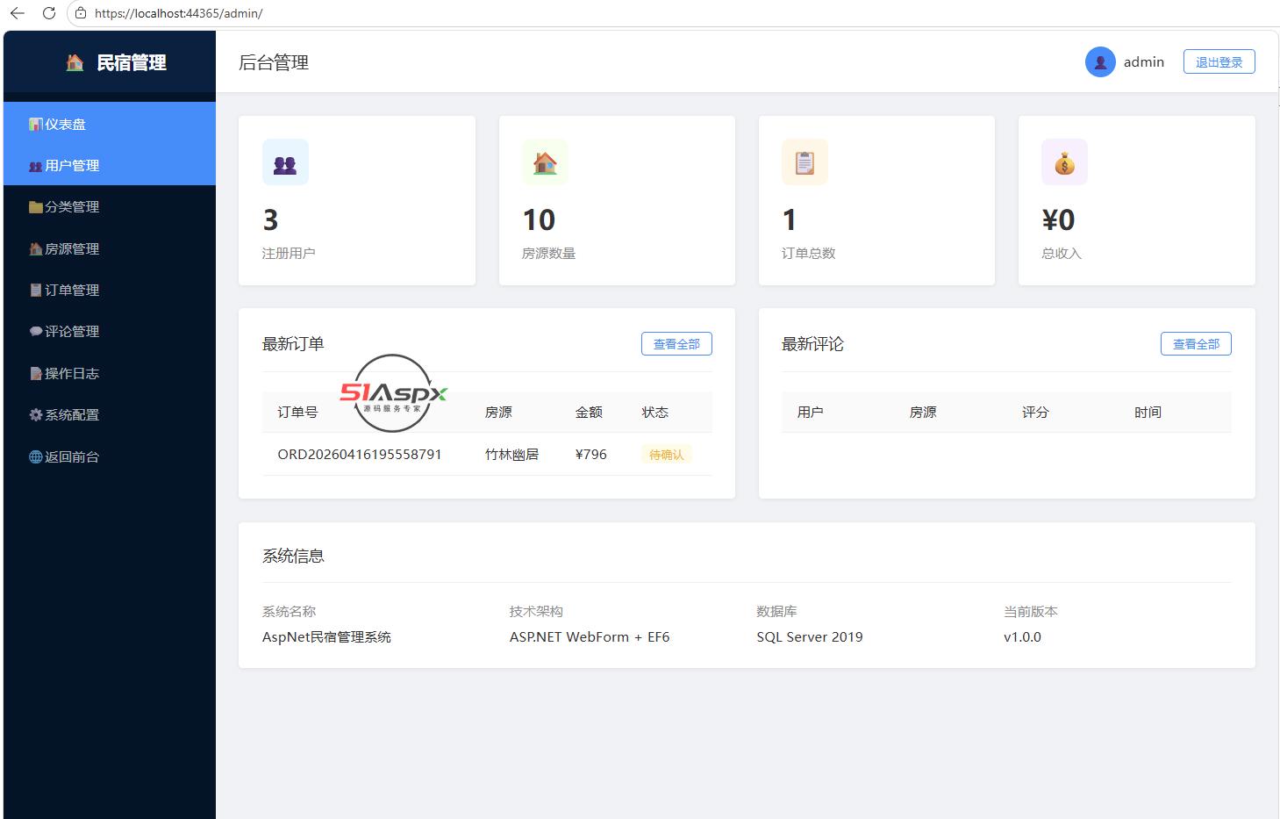
Task: Click the 时间 column header
Action: coord(1148,412)
